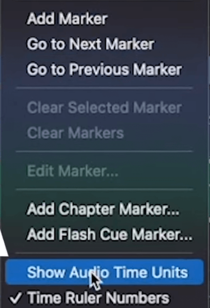Click the greyed-out Clear Markers entry
The width and height of the screenshot is (210, 308).
pos(105,133)
